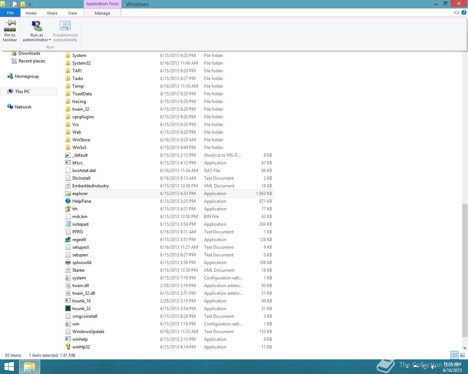Viewport: 468px width, 374px height.
Task: Click the clock showing 6/16/2013
Action: (x=452, y=367)
